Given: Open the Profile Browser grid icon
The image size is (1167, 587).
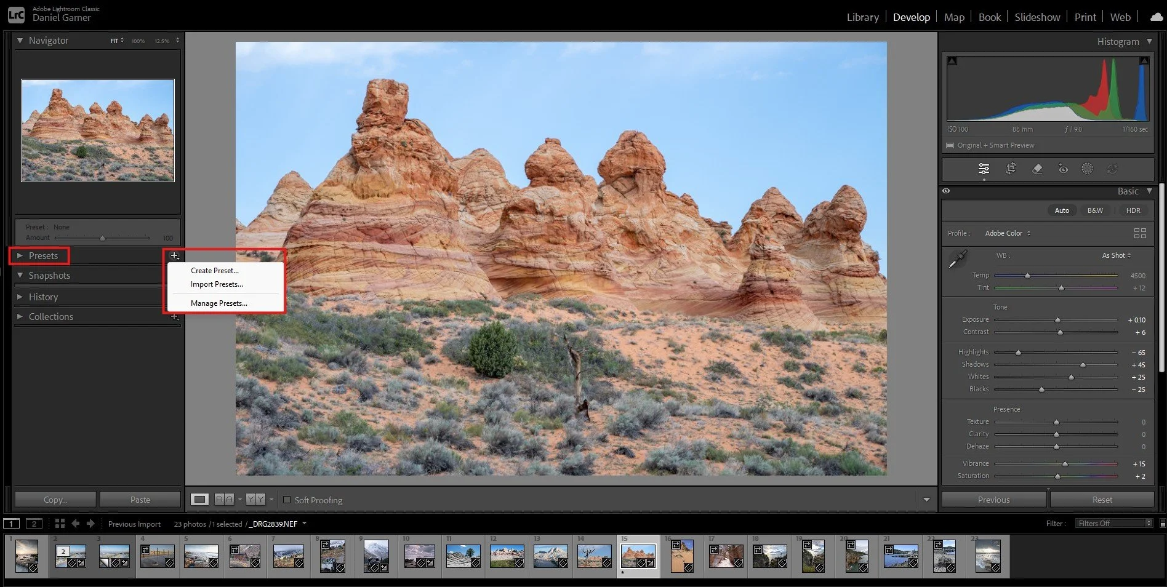Looking at the screenshot, I should 1140,233.
